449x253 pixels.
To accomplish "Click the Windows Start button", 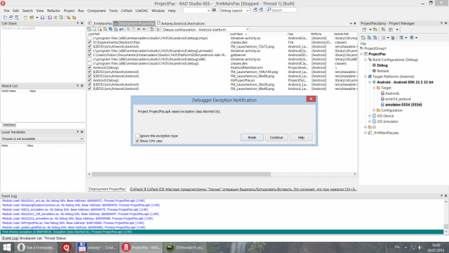I will [x=6, y=247].
